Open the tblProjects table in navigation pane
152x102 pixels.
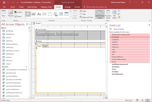point(10,47)
